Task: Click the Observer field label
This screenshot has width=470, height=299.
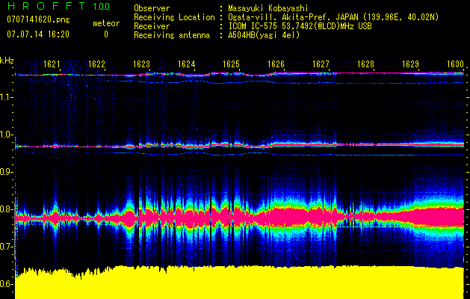Action: [x=152, y=8]
